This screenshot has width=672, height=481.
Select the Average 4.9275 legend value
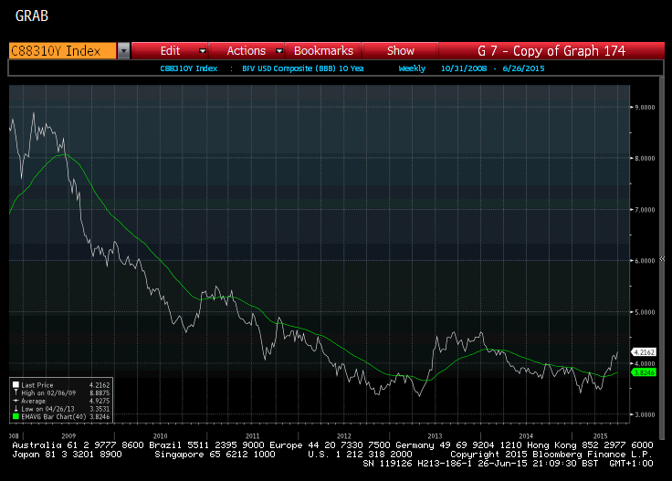[x=100, y=401]
